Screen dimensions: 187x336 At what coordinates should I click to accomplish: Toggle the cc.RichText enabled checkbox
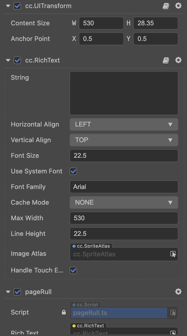17,60
